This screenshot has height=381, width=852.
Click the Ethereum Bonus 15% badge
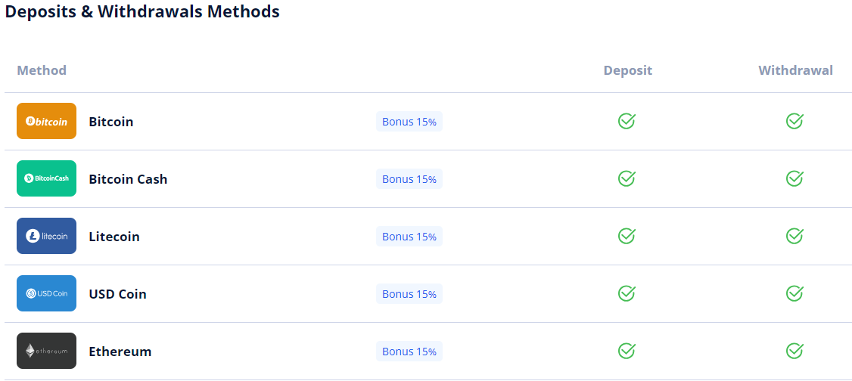point(409,352)
